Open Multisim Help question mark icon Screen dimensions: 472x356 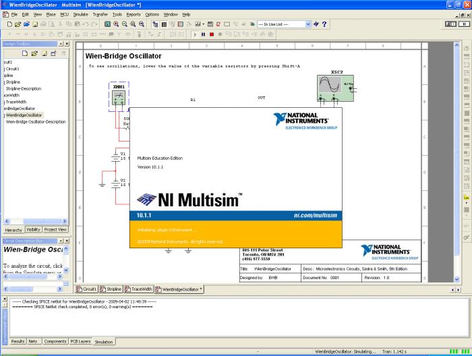[324, 24]
